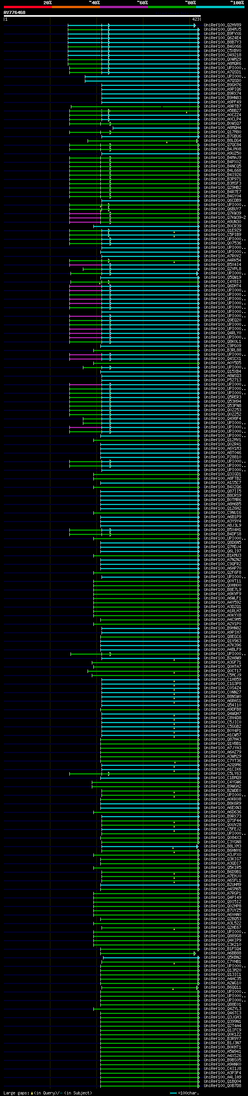This screenshot has height=1096, width=248.
Task: Select hit label UniRef100_B1KMU3
Action: (x=222, y=555)
